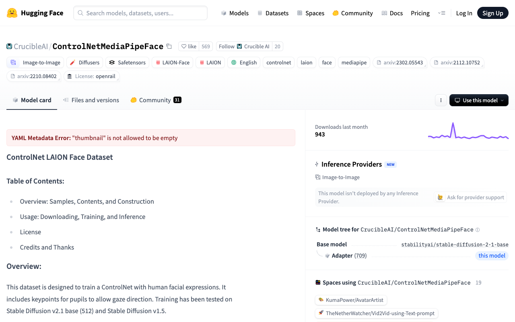515x322 pixels.
Task: View the 20 followers count
Action: (x=277, y=46)
